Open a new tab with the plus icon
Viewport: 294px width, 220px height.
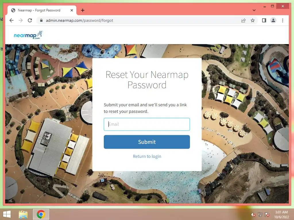tap(83, 10)
